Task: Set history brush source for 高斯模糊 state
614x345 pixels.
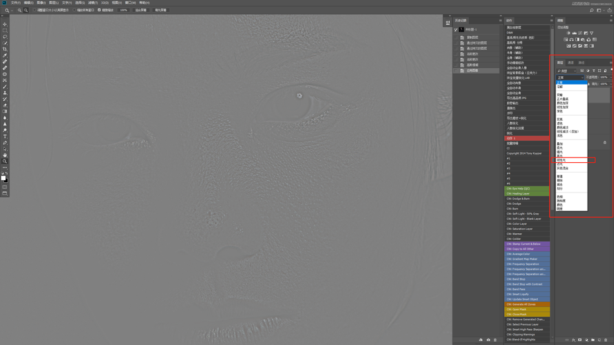Action: pyautogui.click(x=456, y=65)
